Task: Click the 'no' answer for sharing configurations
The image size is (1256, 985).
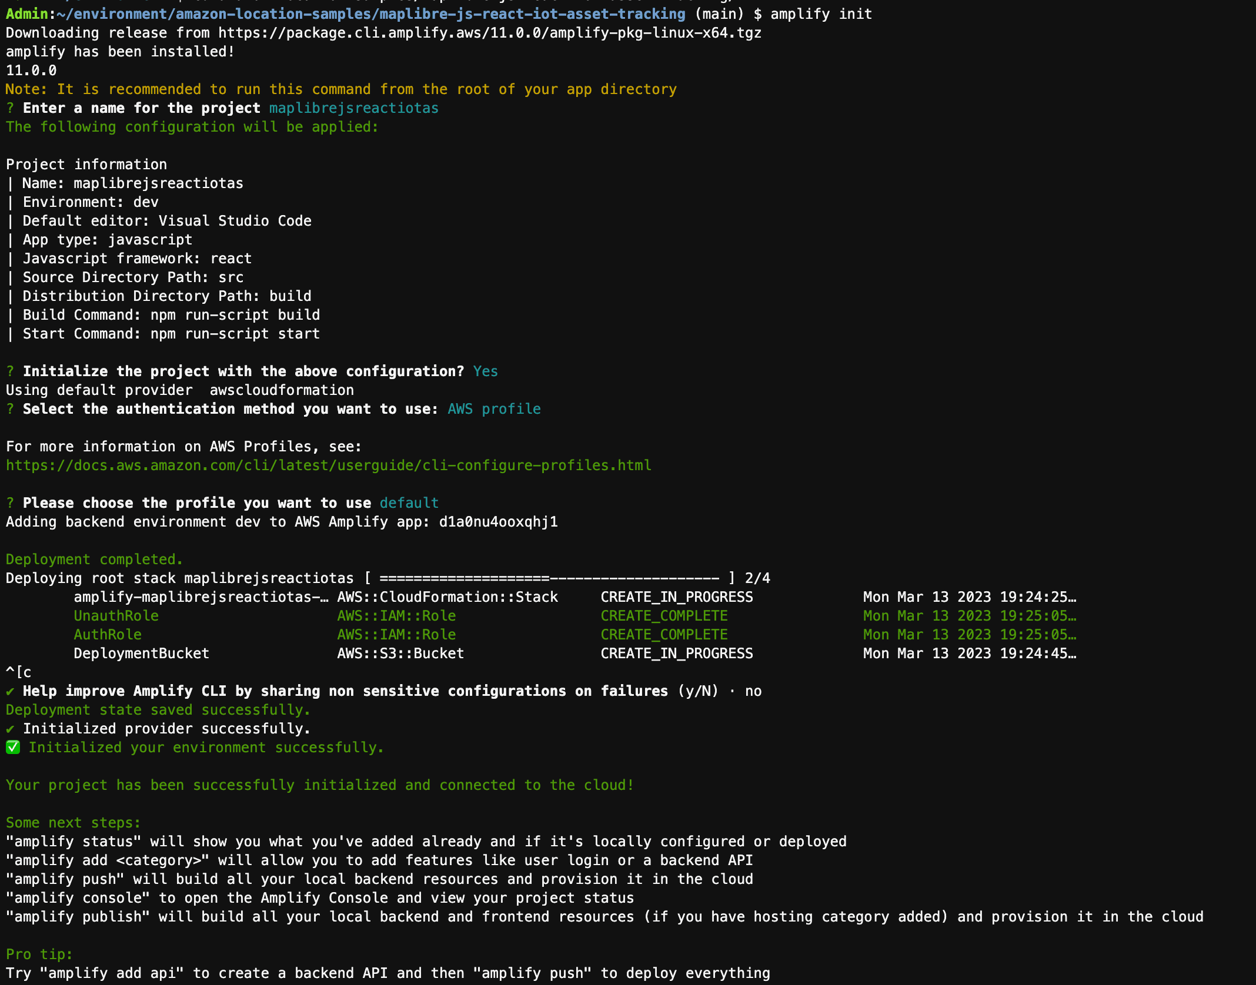Action: pos(753,691)
